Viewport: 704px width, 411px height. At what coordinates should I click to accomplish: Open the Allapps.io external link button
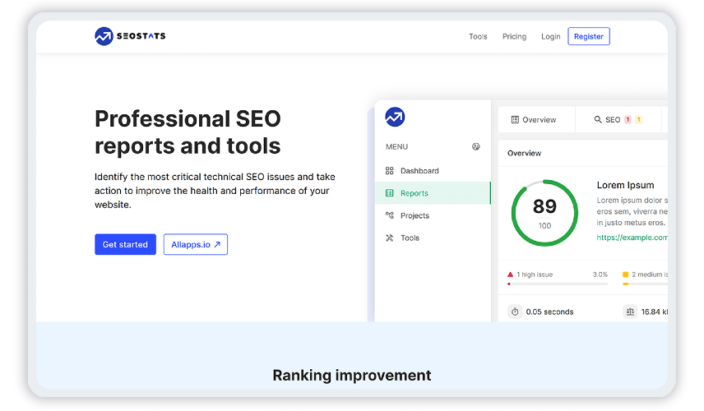(x=195, y=244)
